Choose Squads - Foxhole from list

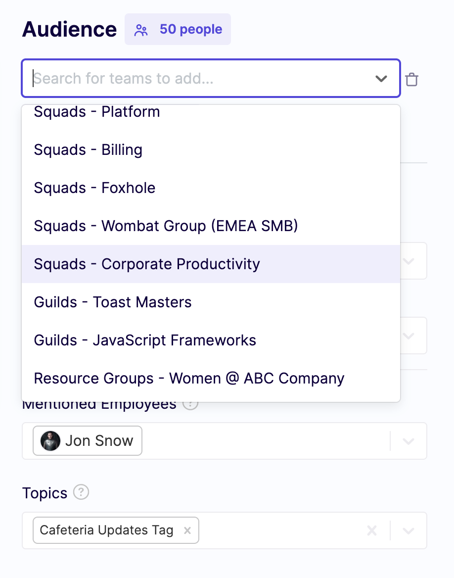94,188
